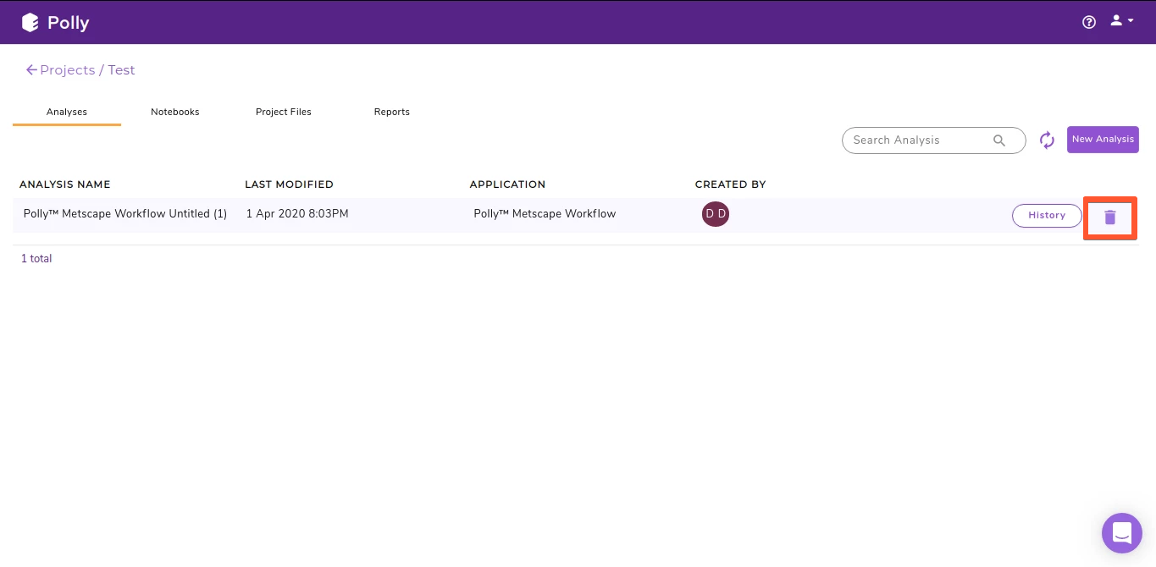This screenshot has height=567, width=1156.
Task: Open History for the analysis
Action: click(x=1047, y=215)
